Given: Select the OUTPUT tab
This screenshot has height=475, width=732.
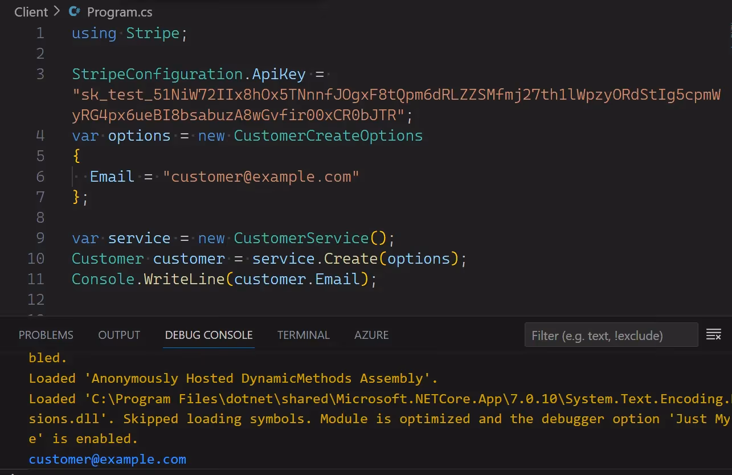Looking at the screenshot, I should tap(118, 335).
